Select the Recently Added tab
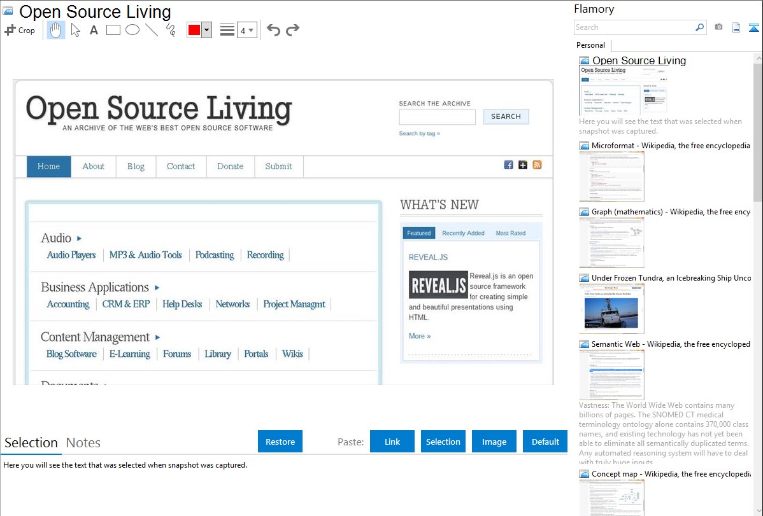The image size is (763, 516). click(x=463, y=233)
